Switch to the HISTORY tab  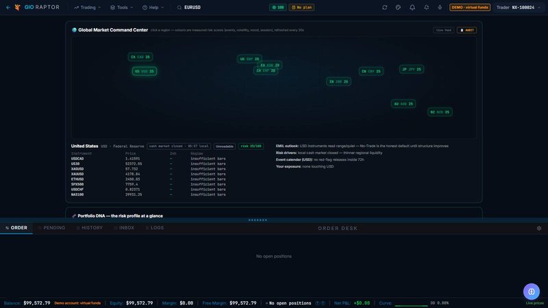(90, 228)
